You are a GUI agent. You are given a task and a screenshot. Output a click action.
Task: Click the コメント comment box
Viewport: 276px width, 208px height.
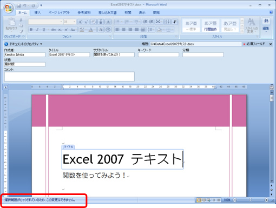(x=69, y=77)
